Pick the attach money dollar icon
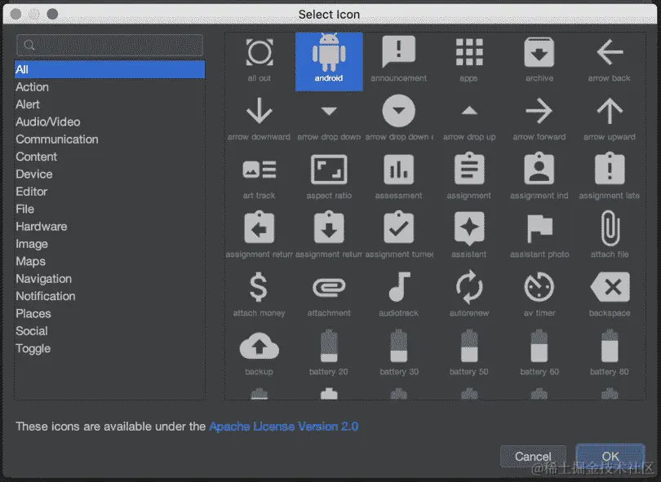This screenshot has height=482, width=661. [x=260, y=295]
